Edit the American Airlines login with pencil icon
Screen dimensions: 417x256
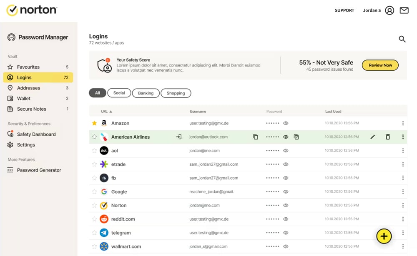(373, 137)
